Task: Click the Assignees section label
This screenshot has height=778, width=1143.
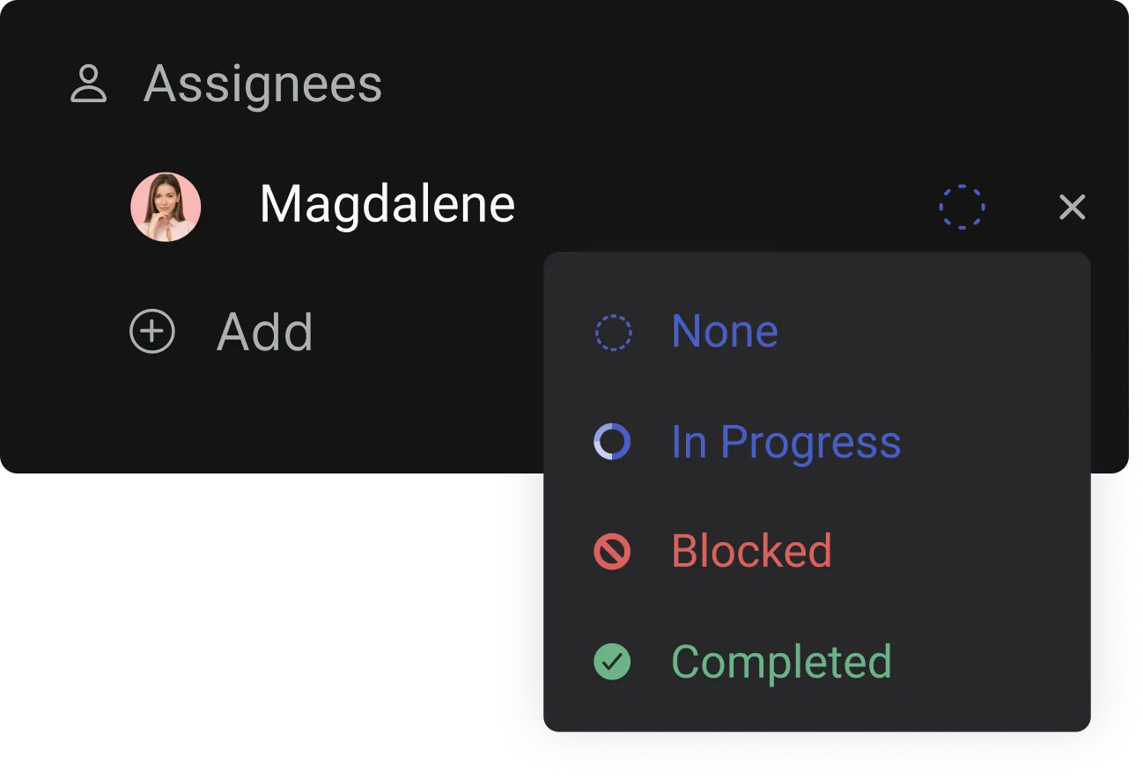Action: (x=262, y=84)
